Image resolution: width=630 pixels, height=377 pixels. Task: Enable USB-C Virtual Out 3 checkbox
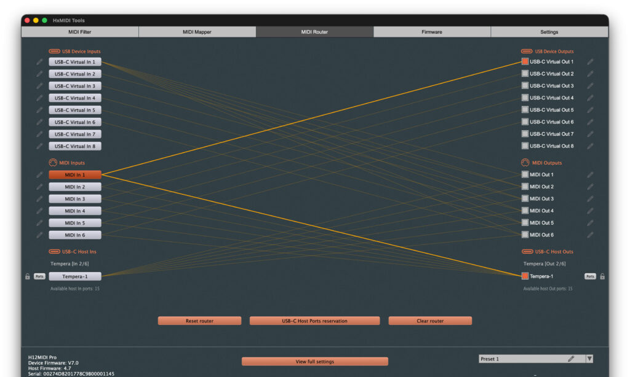tap(525, 85)
